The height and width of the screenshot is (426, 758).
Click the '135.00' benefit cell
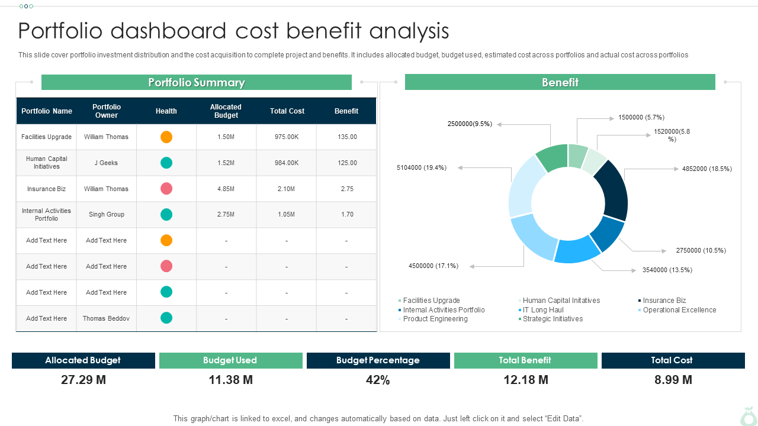[347, 137]
